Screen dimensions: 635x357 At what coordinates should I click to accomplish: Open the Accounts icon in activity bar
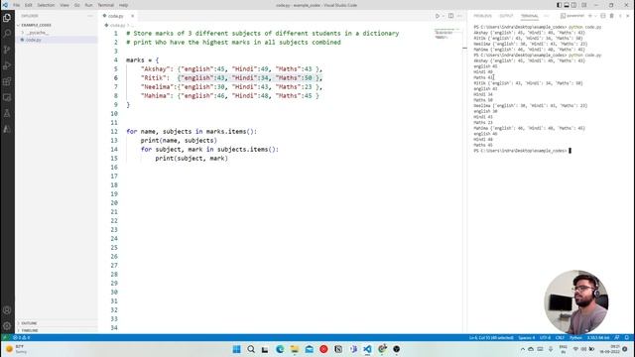(x=7, y=310)
